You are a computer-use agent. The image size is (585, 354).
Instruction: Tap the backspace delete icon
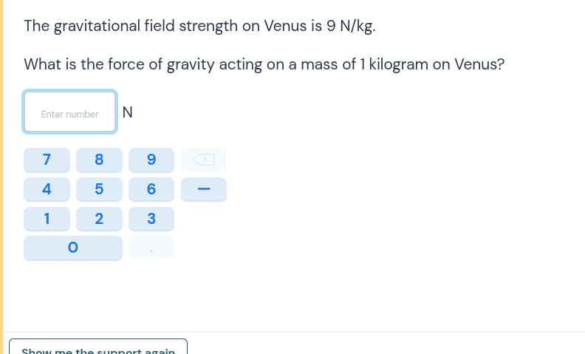point(203,159)
